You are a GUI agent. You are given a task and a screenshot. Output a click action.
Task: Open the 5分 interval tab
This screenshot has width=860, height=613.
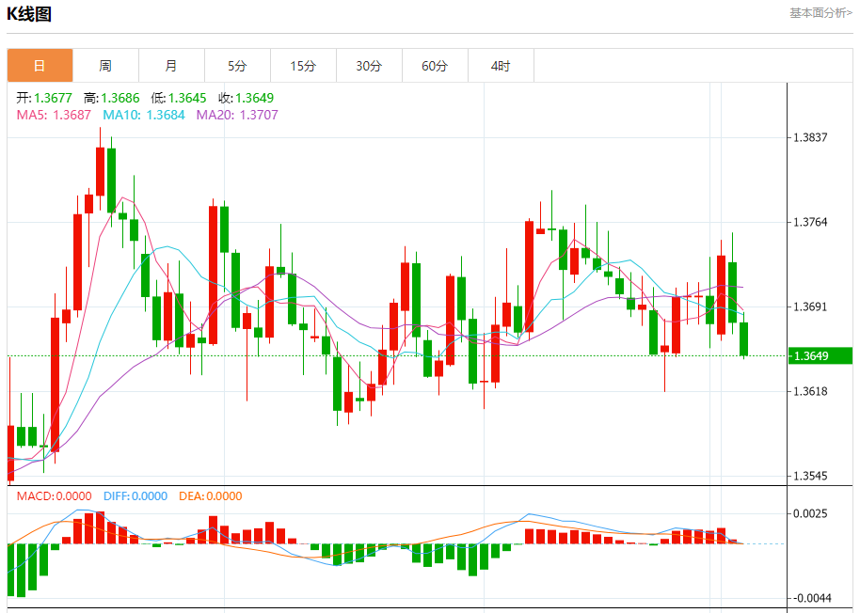[237, 66]
